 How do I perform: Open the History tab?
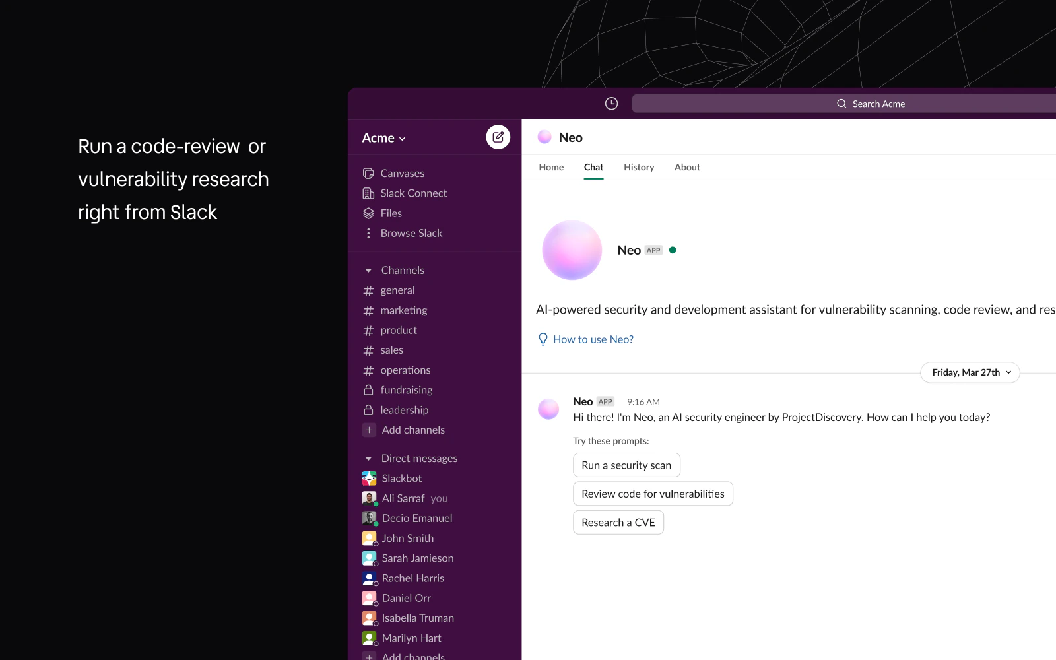click(x=639, y=167)
